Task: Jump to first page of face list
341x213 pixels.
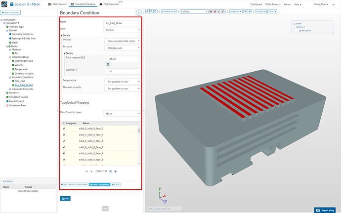Action: click(x=86, y=171)
